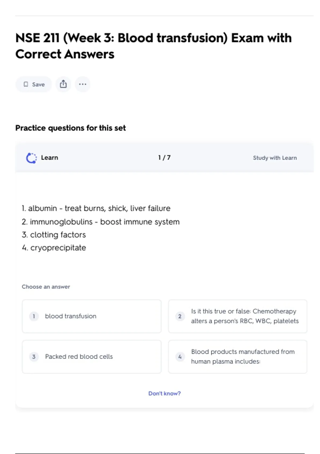
Task: Click the number 4 answer badge
Action: [180, 357]
